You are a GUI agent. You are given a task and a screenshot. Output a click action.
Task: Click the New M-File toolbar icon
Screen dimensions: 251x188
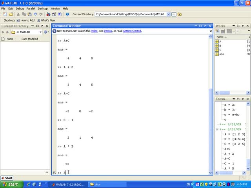(x=5, y=14)
